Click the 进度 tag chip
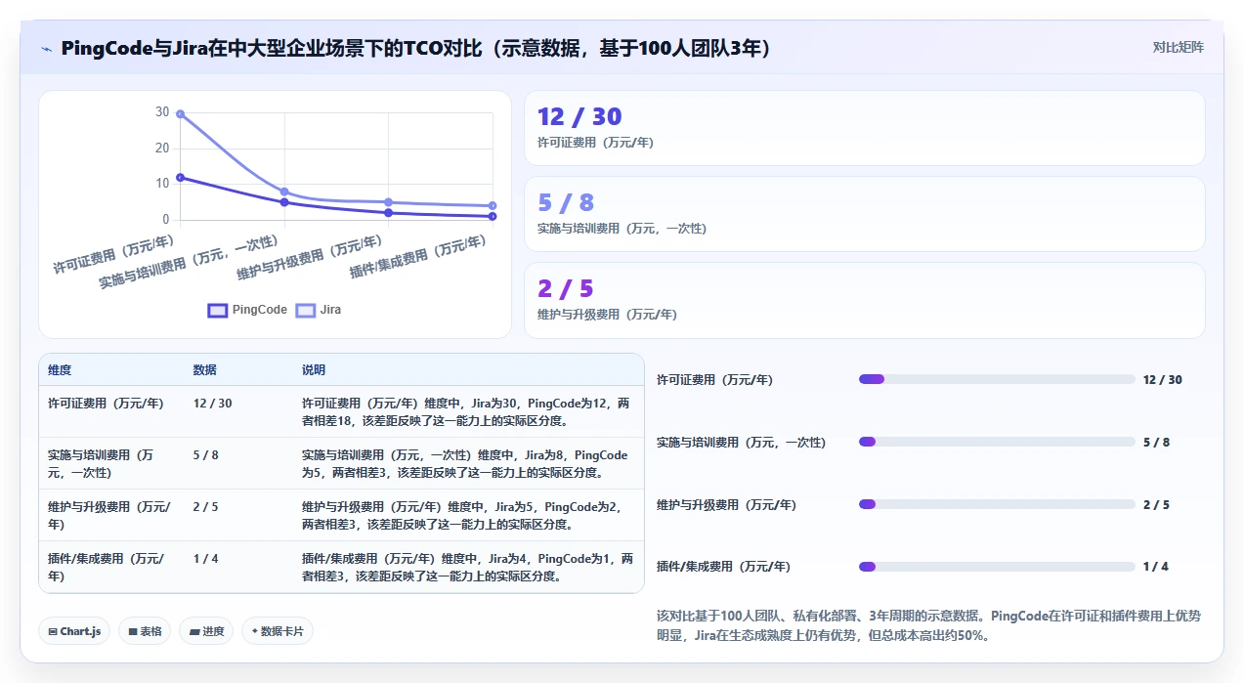1244x683 pixels. pos(206,631)
